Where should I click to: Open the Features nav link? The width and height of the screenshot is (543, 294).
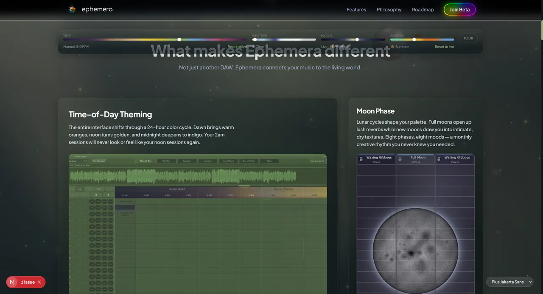[356, 9]
